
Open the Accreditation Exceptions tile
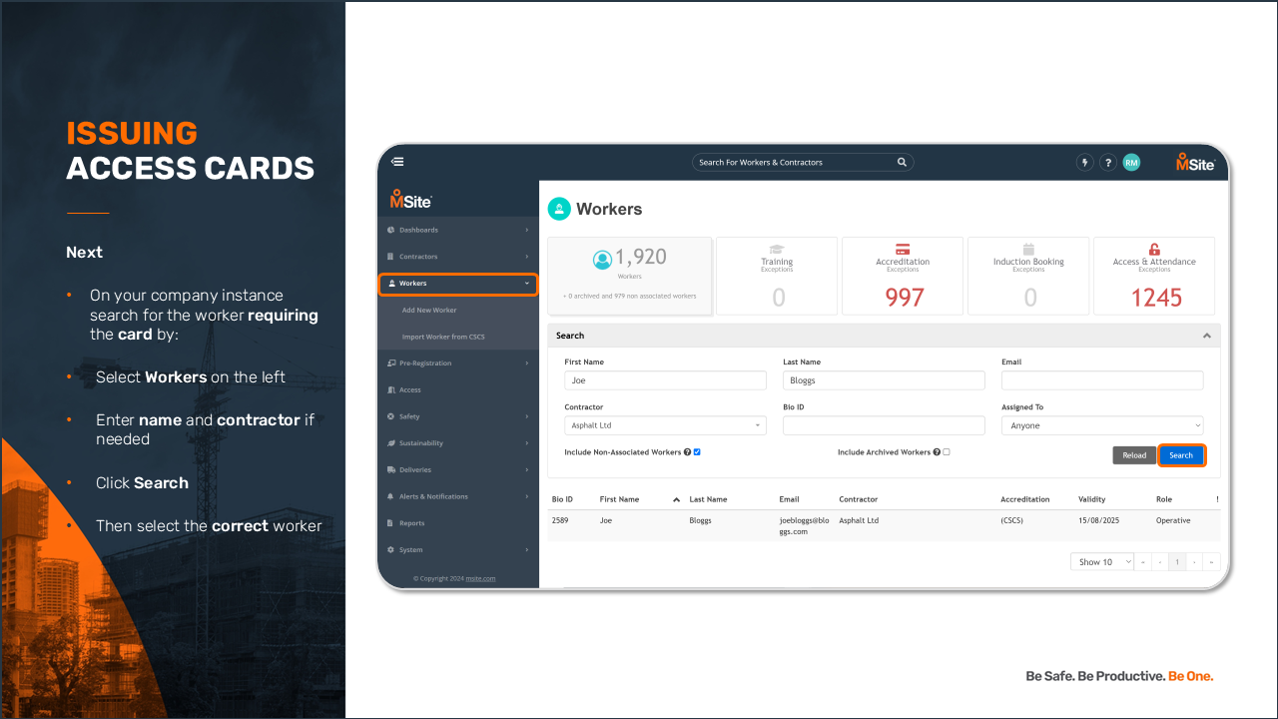pos(903,276)
